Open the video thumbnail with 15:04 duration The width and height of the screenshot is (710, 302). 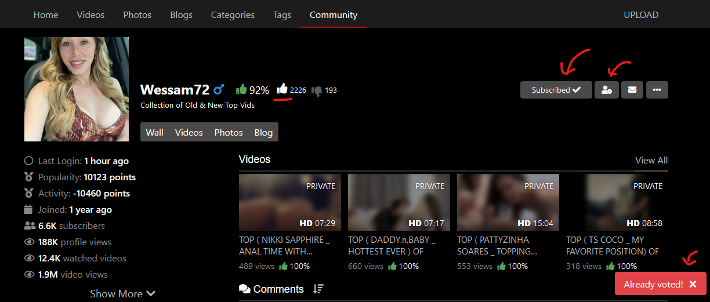pyautogui.click(x=508, y=203)
